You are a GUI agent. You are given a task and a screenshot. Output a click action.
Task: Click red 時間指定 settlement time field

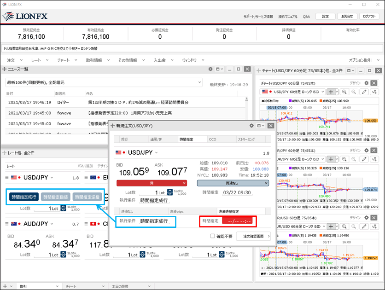237,221
